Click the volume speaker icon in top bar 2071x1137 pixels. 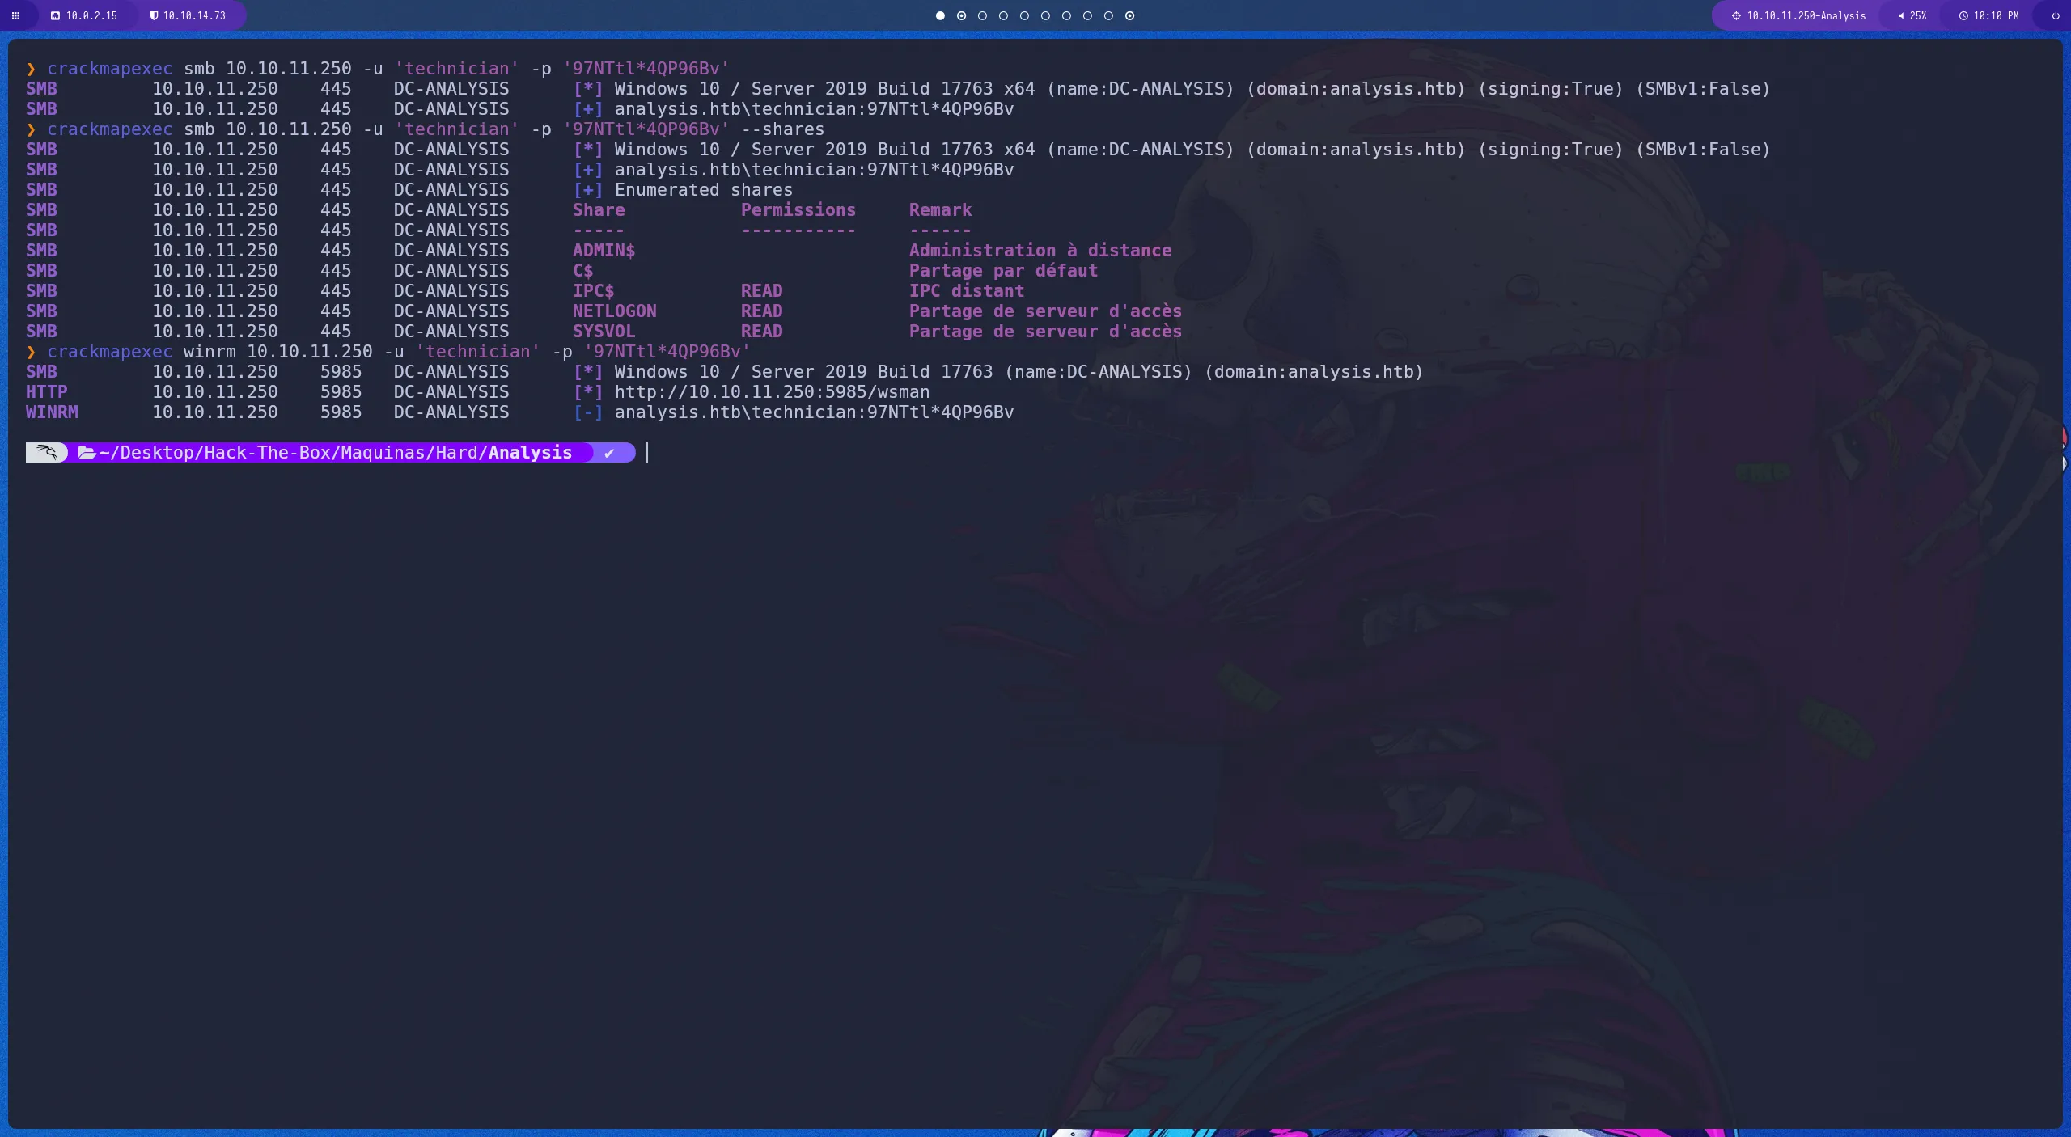click(1901, 15)
